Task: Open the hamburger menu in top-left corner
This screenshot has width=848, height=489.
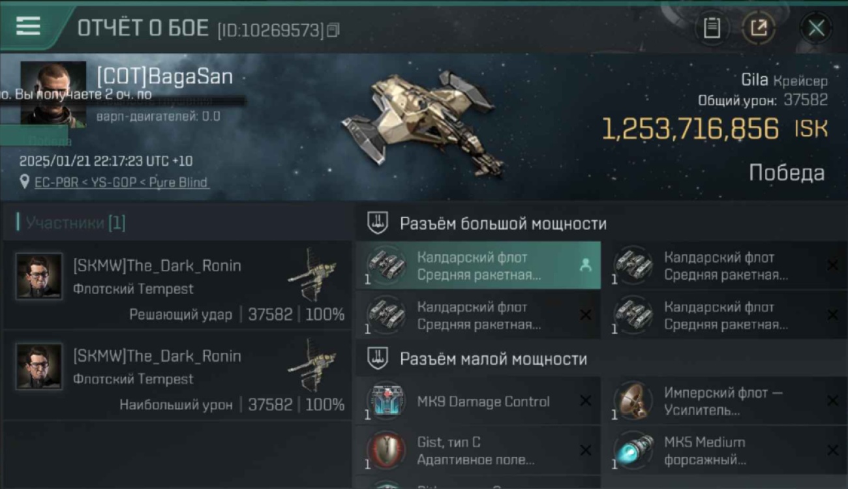Action: click(28, 26)
